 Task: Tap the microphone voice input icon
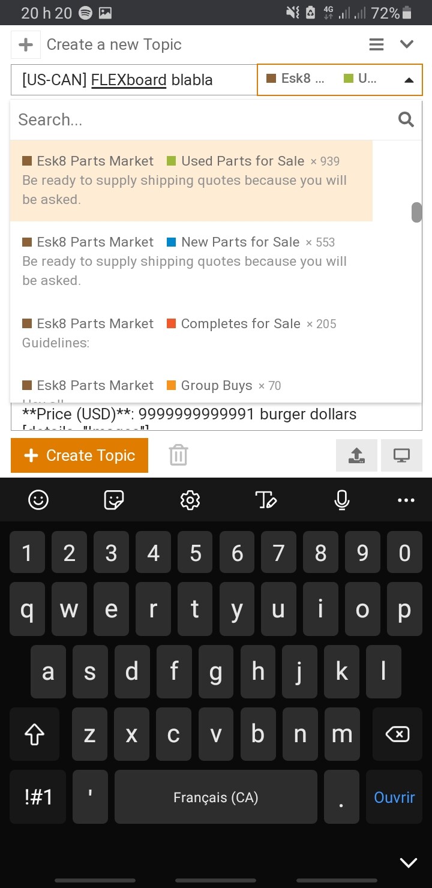coord(342,500)
